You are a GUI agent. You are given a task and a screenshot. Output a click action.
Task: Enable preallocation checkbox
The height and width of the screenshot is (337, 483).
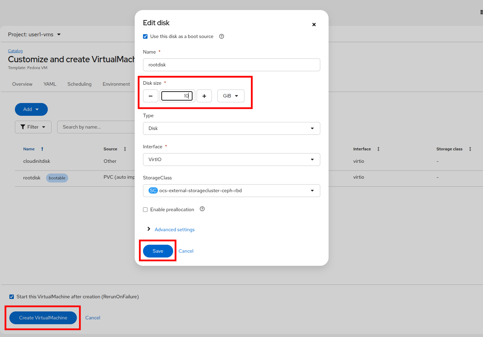145,210
